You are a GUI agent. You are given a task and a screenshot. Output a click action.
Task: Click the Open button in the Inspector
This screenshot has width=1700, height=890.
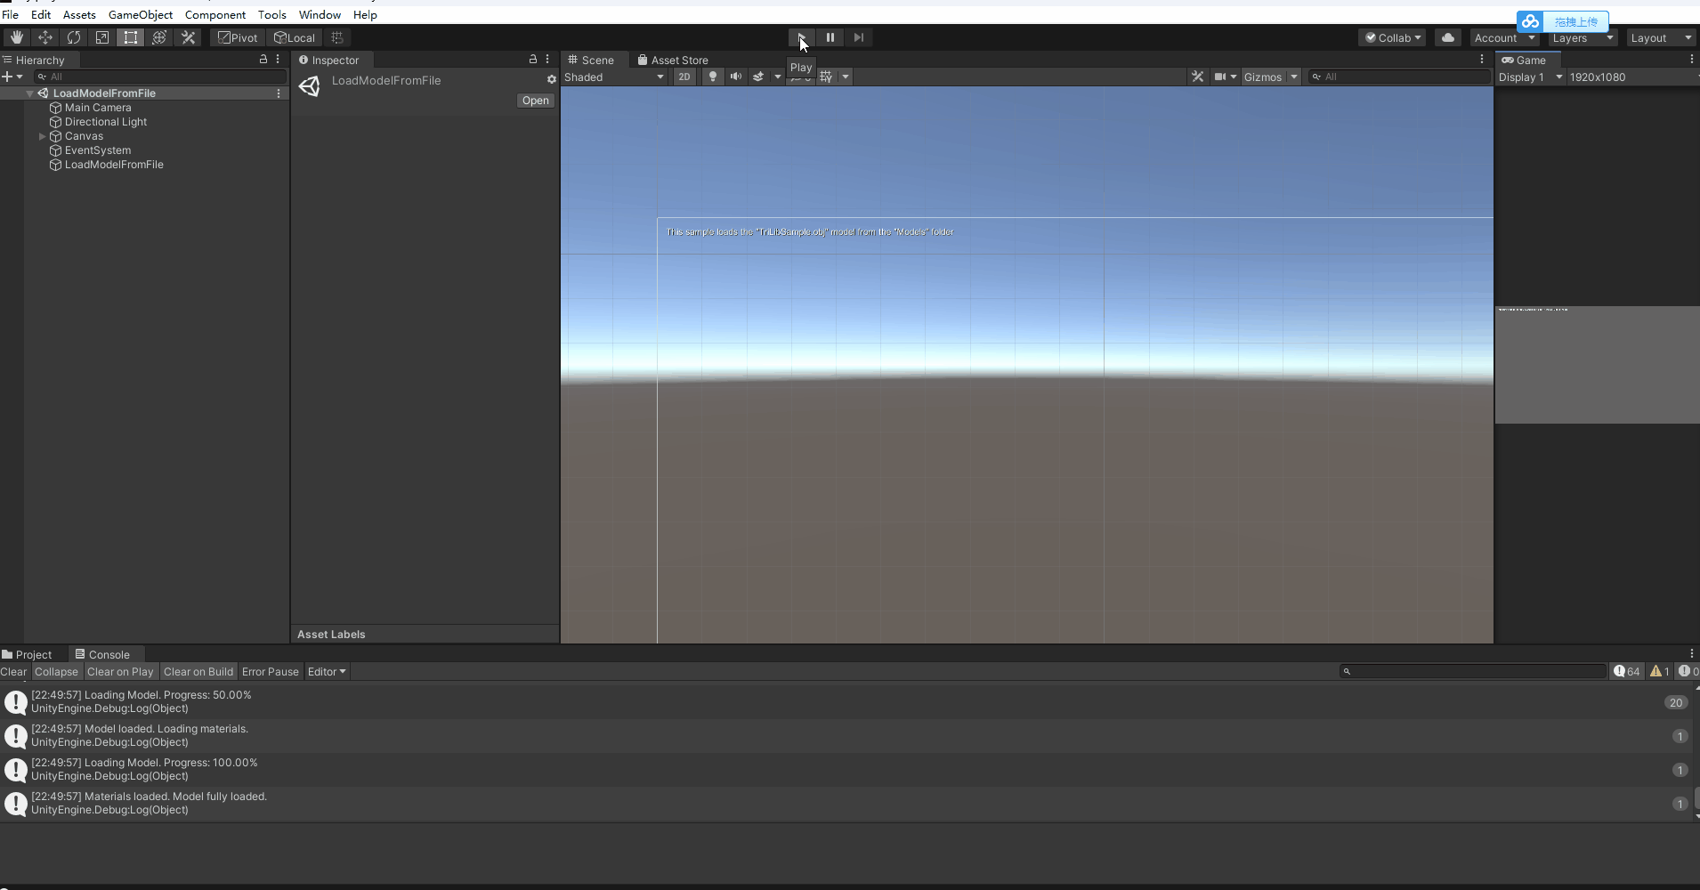535,100
